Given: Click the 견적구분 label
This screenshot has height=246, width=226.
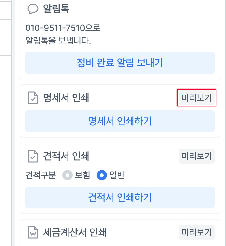Looking at the screenshot, I should coord(41,175).
